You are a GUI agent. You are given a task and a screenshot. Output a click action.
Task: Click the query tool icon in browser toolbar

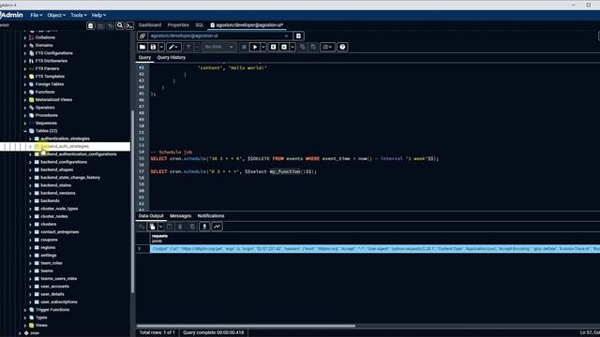(91, 25)
